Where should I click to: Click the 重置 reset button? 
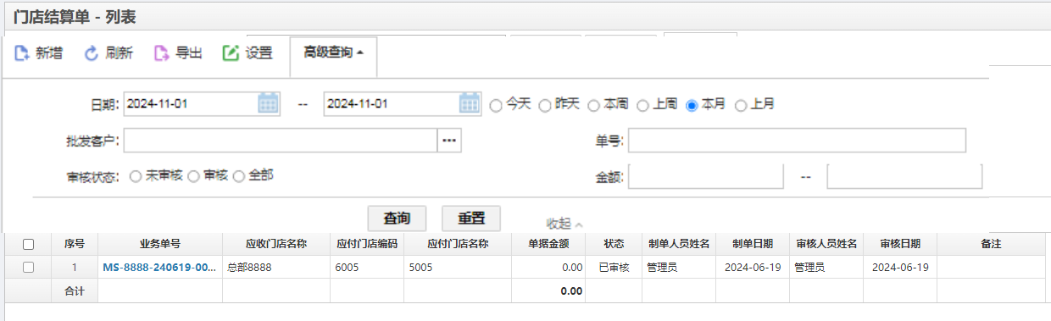[471, 218]
